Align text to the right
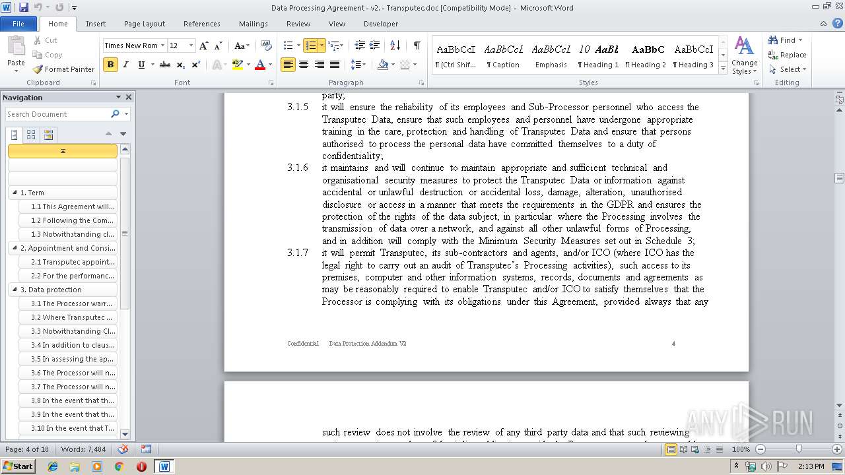The width and height of the screenshot is (845, 475). 319,65
